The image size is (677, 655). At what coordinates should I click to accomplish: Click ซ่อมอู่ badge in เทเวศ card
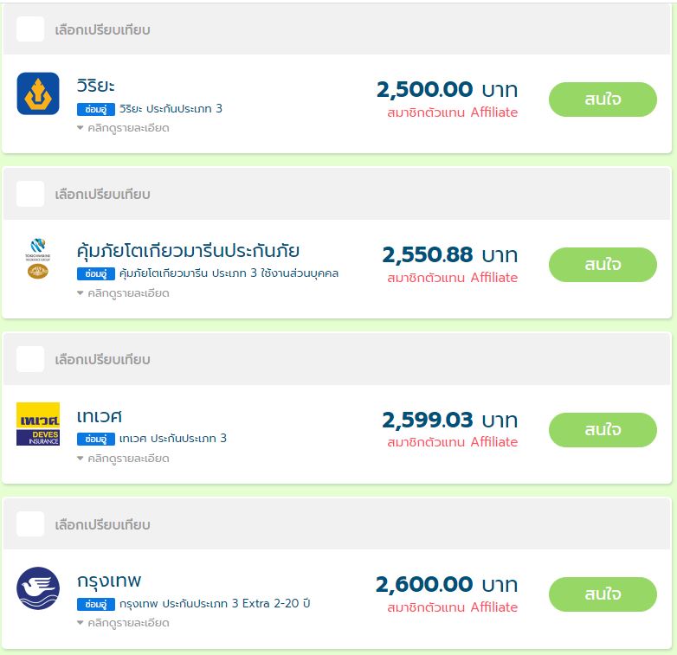[x=96, y=439]
